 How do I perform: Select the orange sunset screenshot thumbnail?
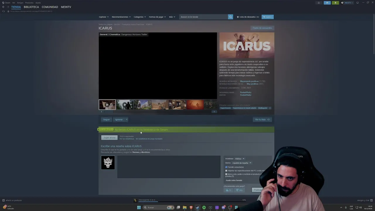click(195, 105)
